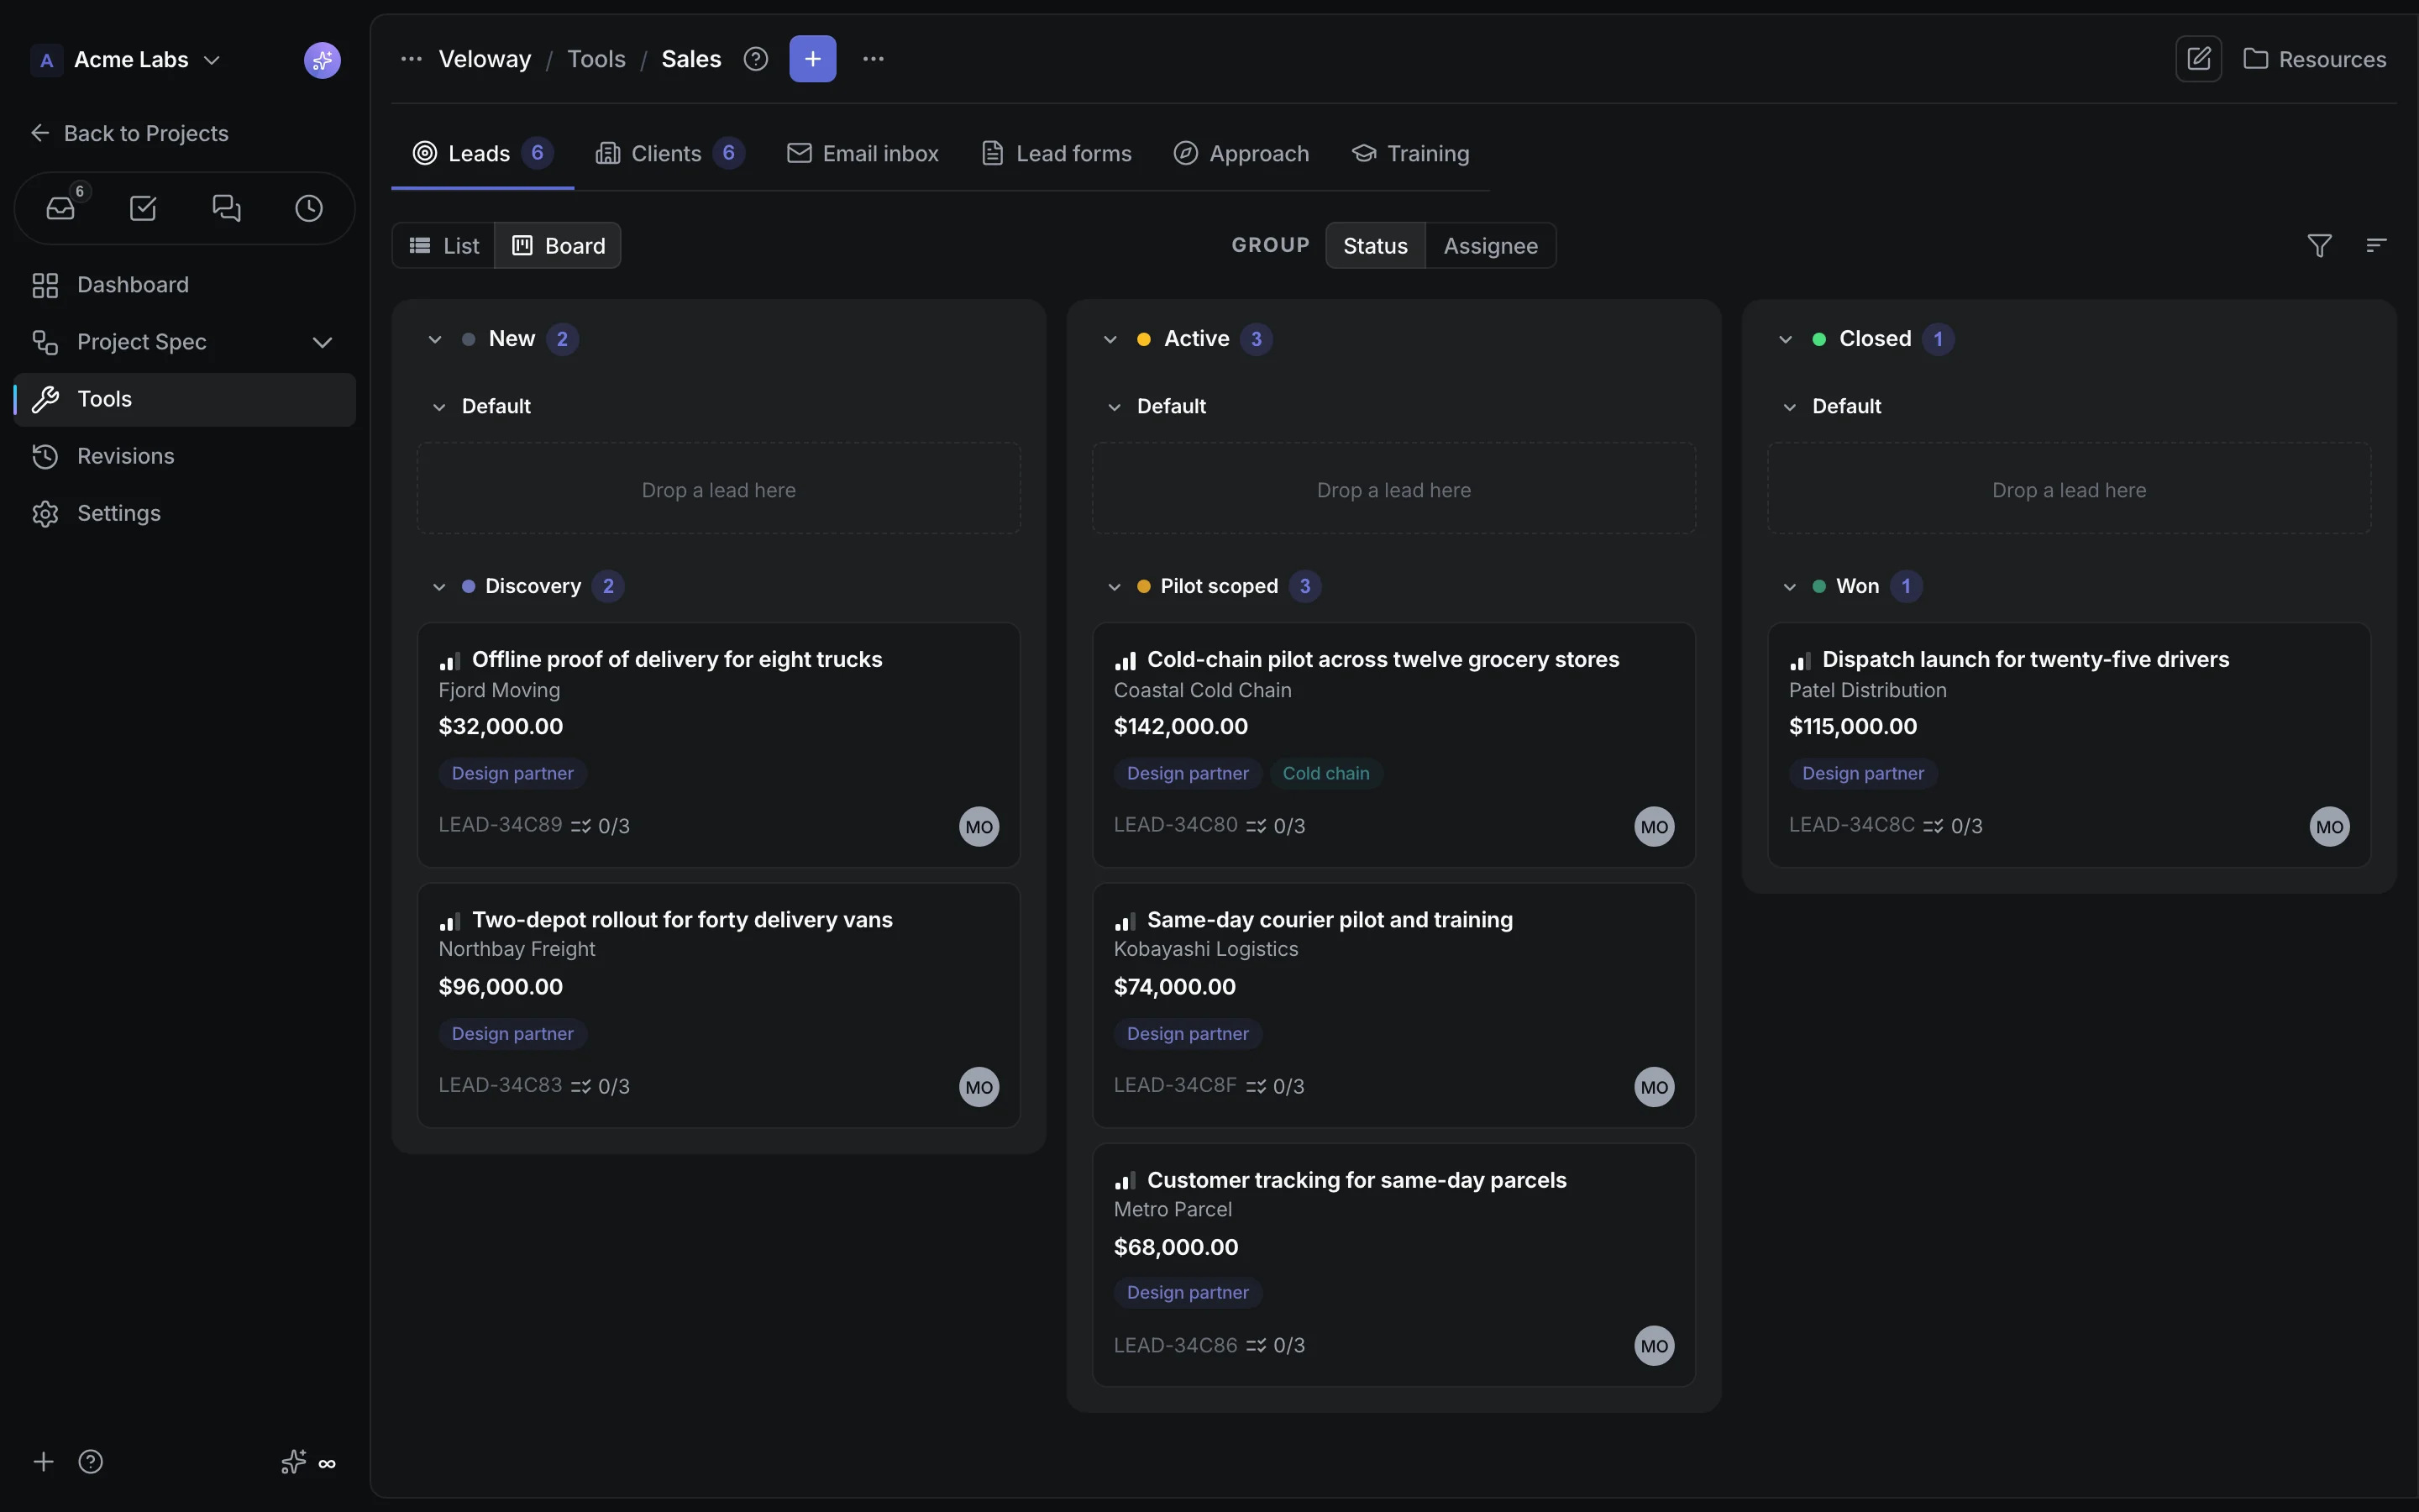
Task: Open the inbox icon with badge 6
Action: (x=61, y=208)
